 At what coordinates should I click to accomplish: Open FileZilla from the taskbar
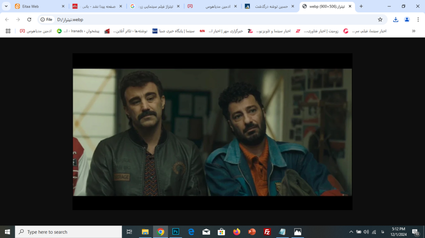click(267, 232)
